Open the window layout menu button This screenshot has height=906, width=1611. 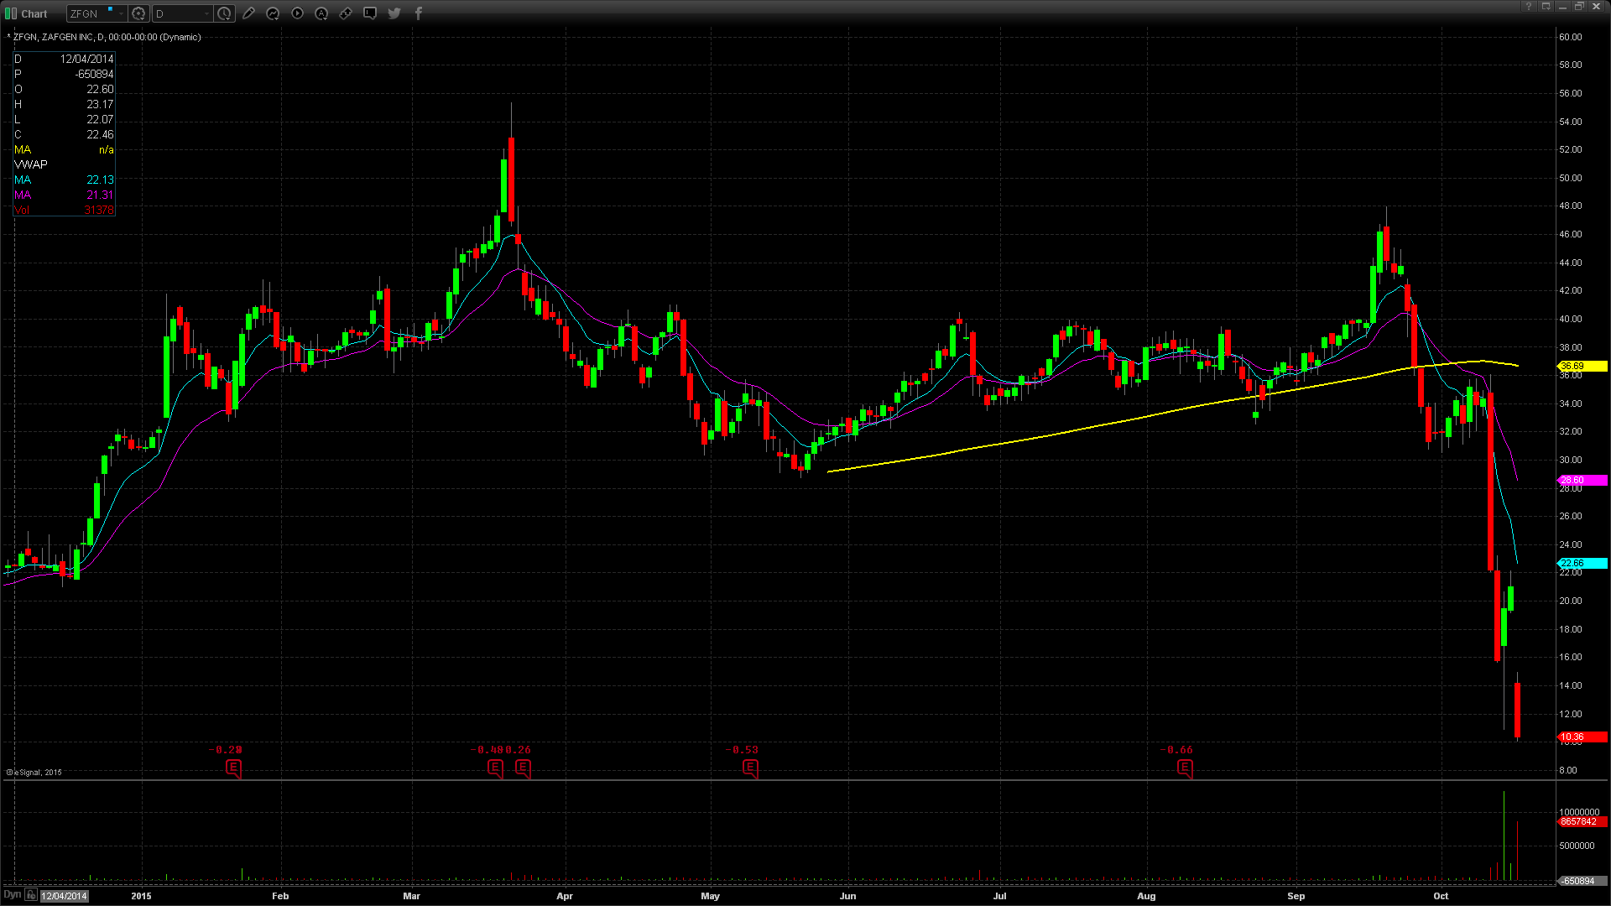[x=1546, y=7]
